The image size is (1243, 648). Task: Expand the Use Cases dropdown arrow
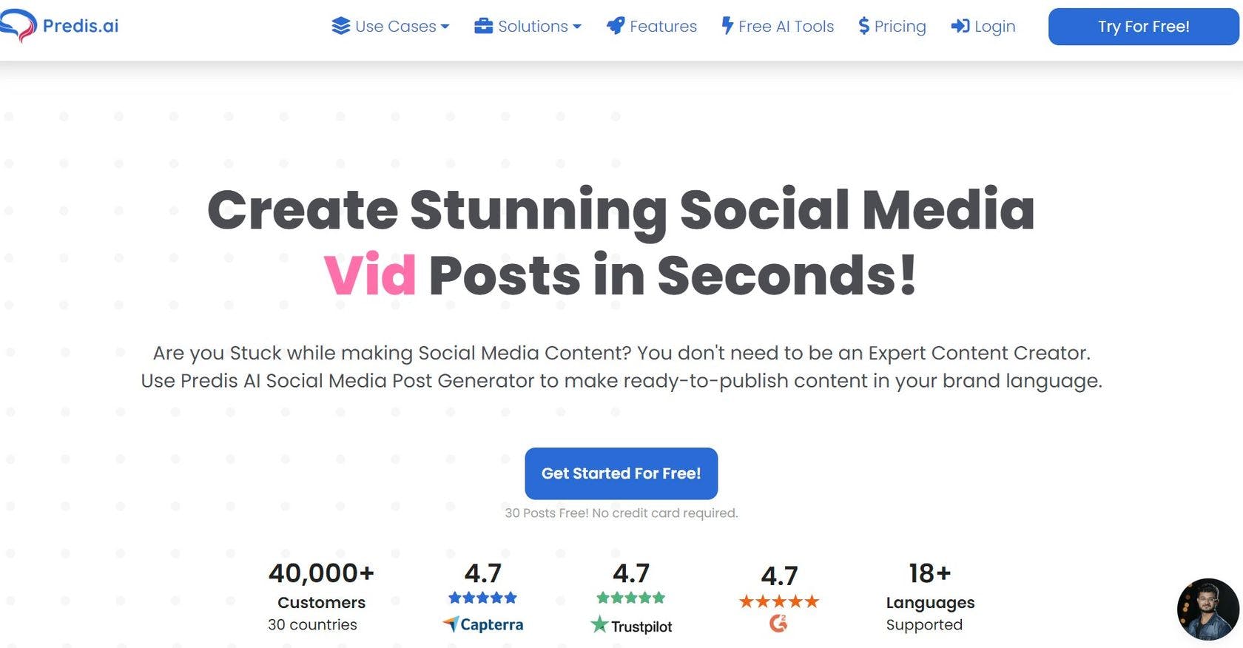click(x=445, y=27)
